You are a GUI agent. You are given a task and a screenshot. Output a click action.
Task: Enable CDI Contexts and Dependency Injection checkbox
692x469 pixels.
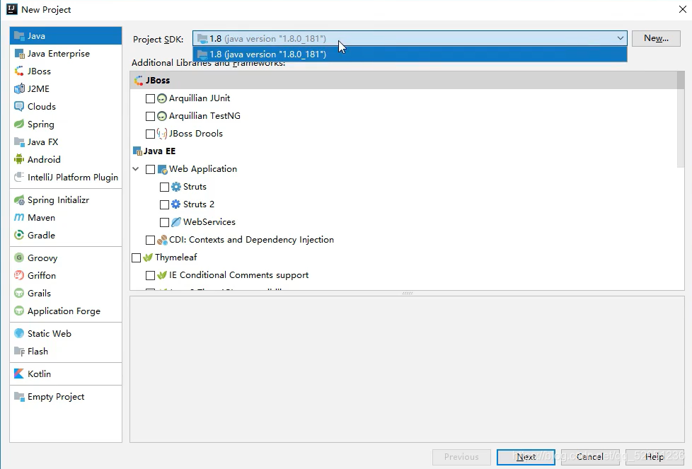click(x=150, y=240)
